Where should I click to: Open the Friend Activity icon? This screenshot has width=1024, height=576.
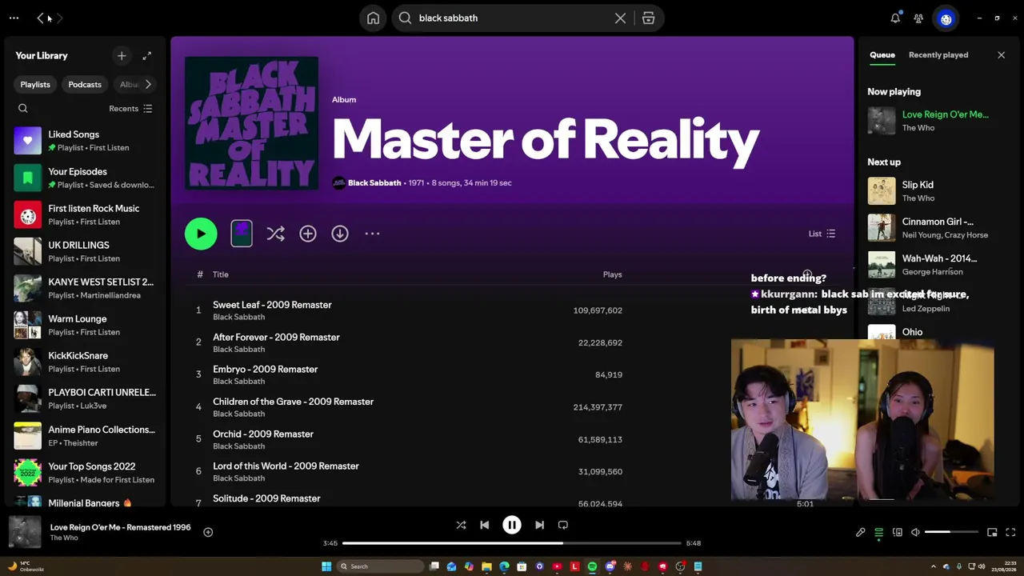point(918,18)
